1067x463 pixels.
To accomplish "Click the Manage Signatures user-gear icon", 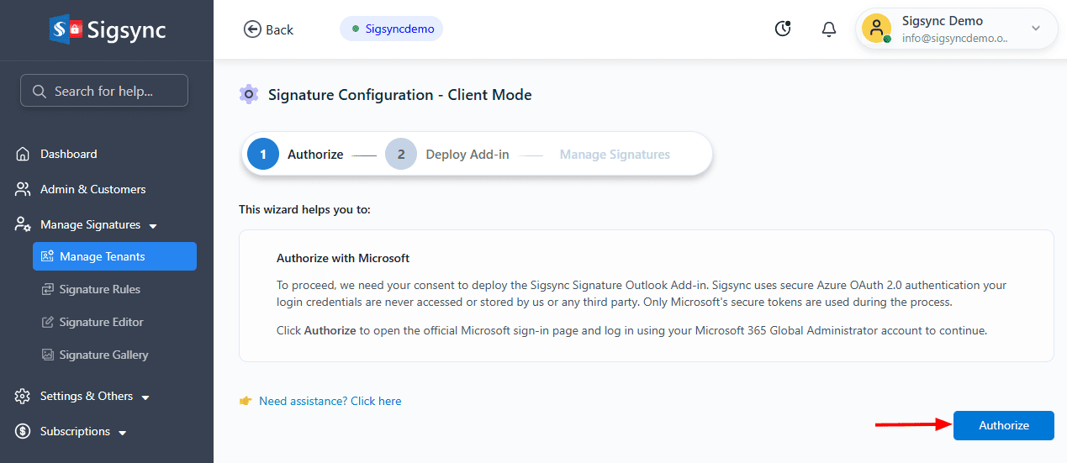I will click(23, 225).
